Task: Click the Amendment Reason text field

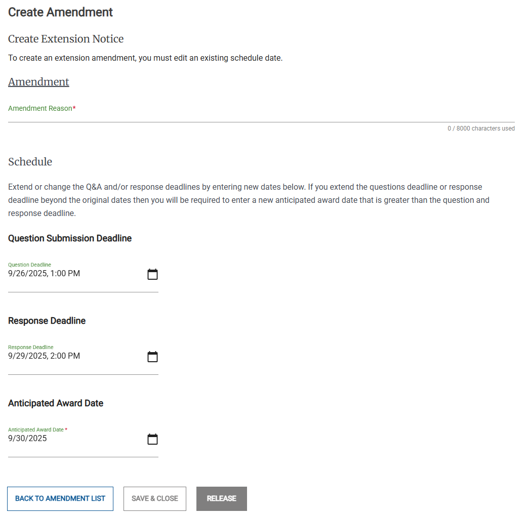Action: (x=202, y=117)
